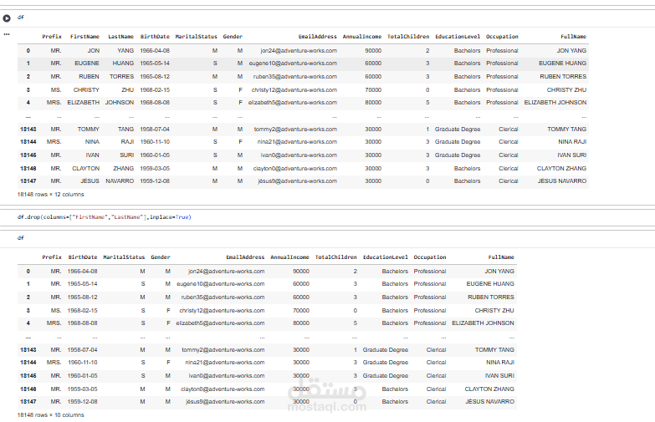
Task: Click the FirstName column header
Action: (84, 37)
